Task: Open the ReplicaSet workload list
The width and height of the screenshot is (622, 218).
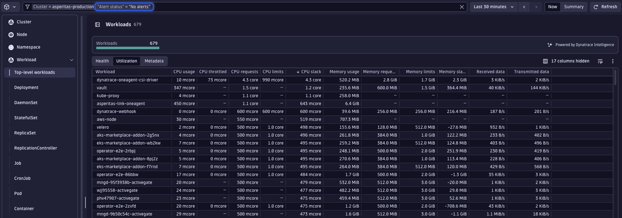Action: pyautogui.click(x=25, y=133)
